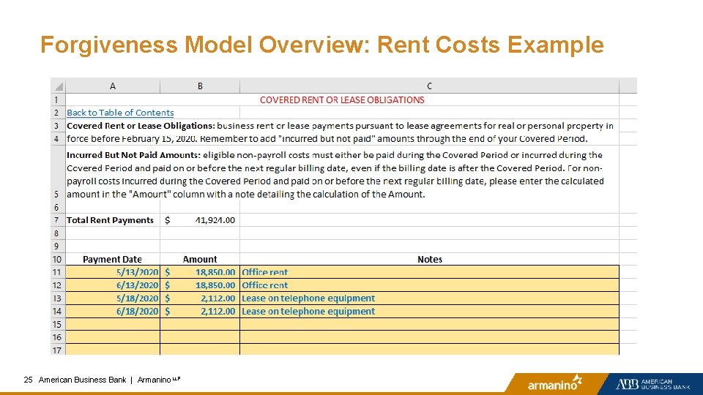Open the Back to Table of Contents link
This screenshot has height=395, width=703.
click(x=120, y=113)
